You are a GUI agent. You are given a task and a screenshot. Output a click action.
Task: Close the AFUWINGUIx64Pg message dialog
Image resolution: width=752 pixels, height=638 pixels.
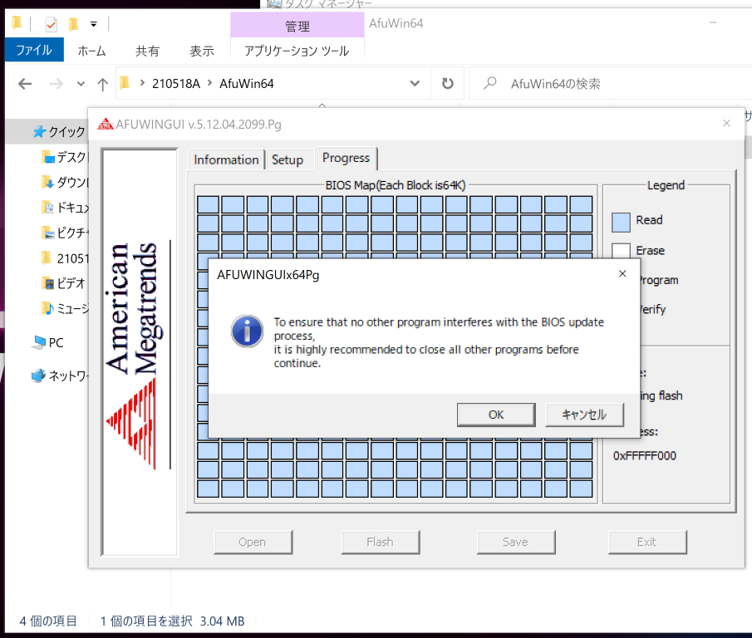point(622,273)
